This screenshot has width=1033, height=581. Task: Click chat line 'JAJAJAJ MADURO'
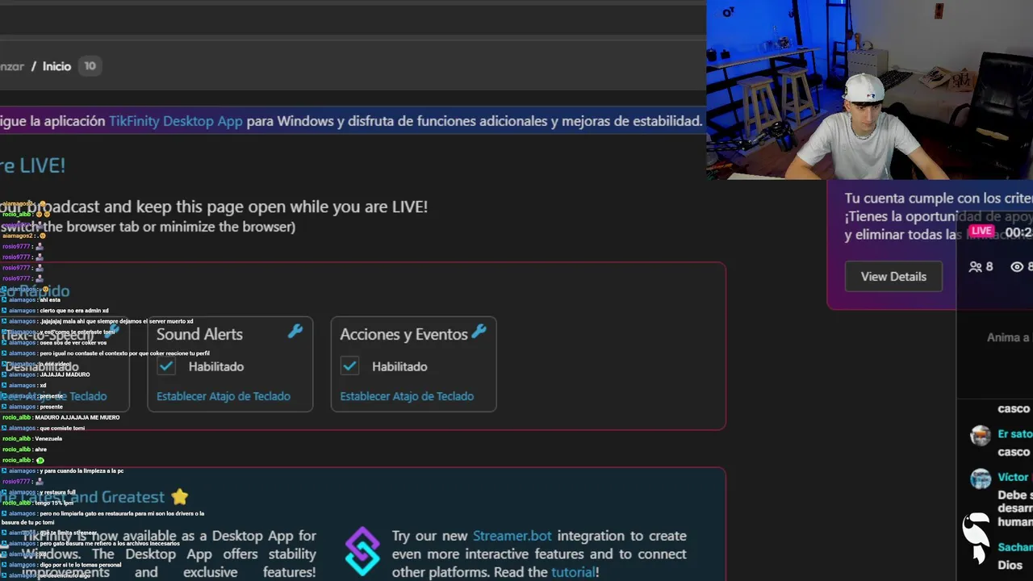[x=65, y=374]
